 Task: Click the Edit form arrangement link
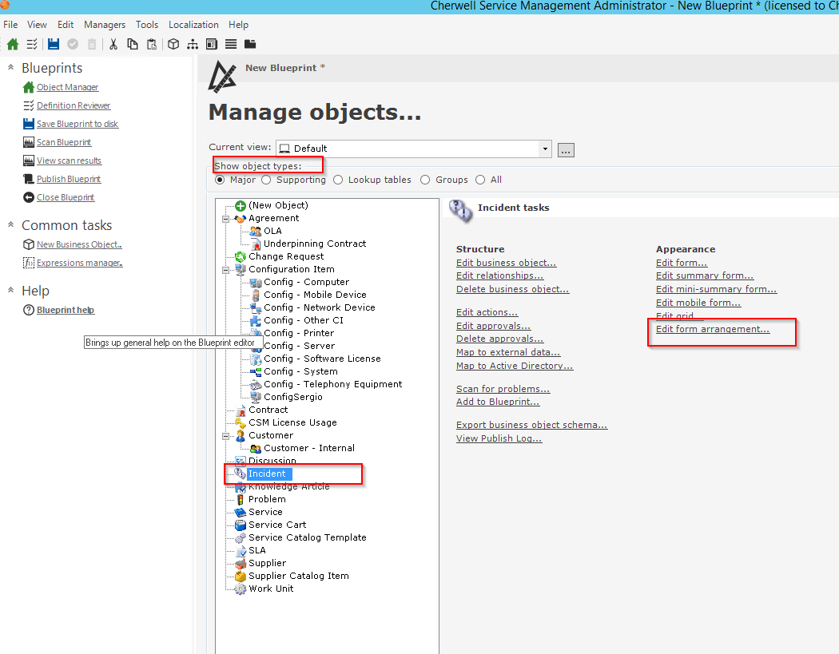[713, 329]
